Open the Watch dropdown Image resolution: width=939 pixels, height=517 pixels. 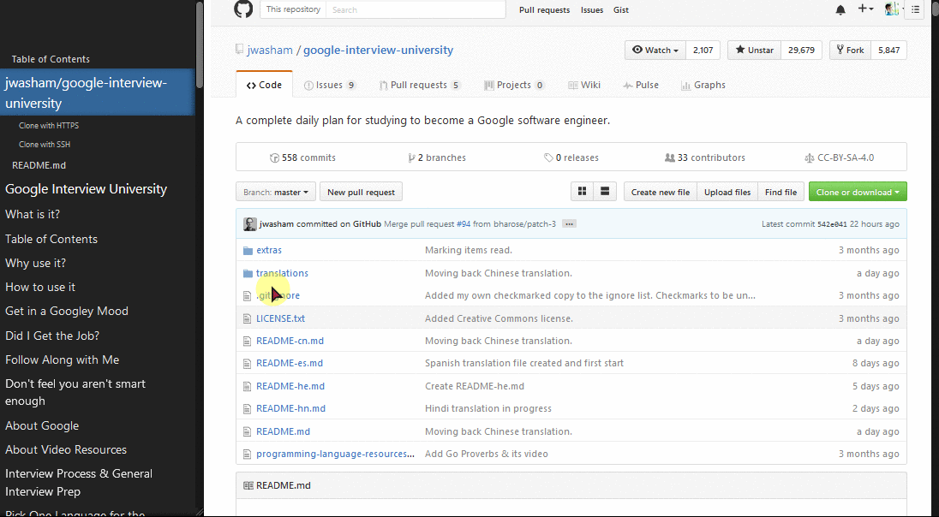tap(655, 51)
